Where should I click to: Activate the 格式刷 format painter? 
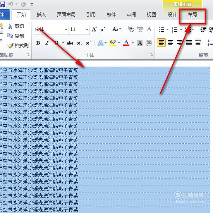18,46
